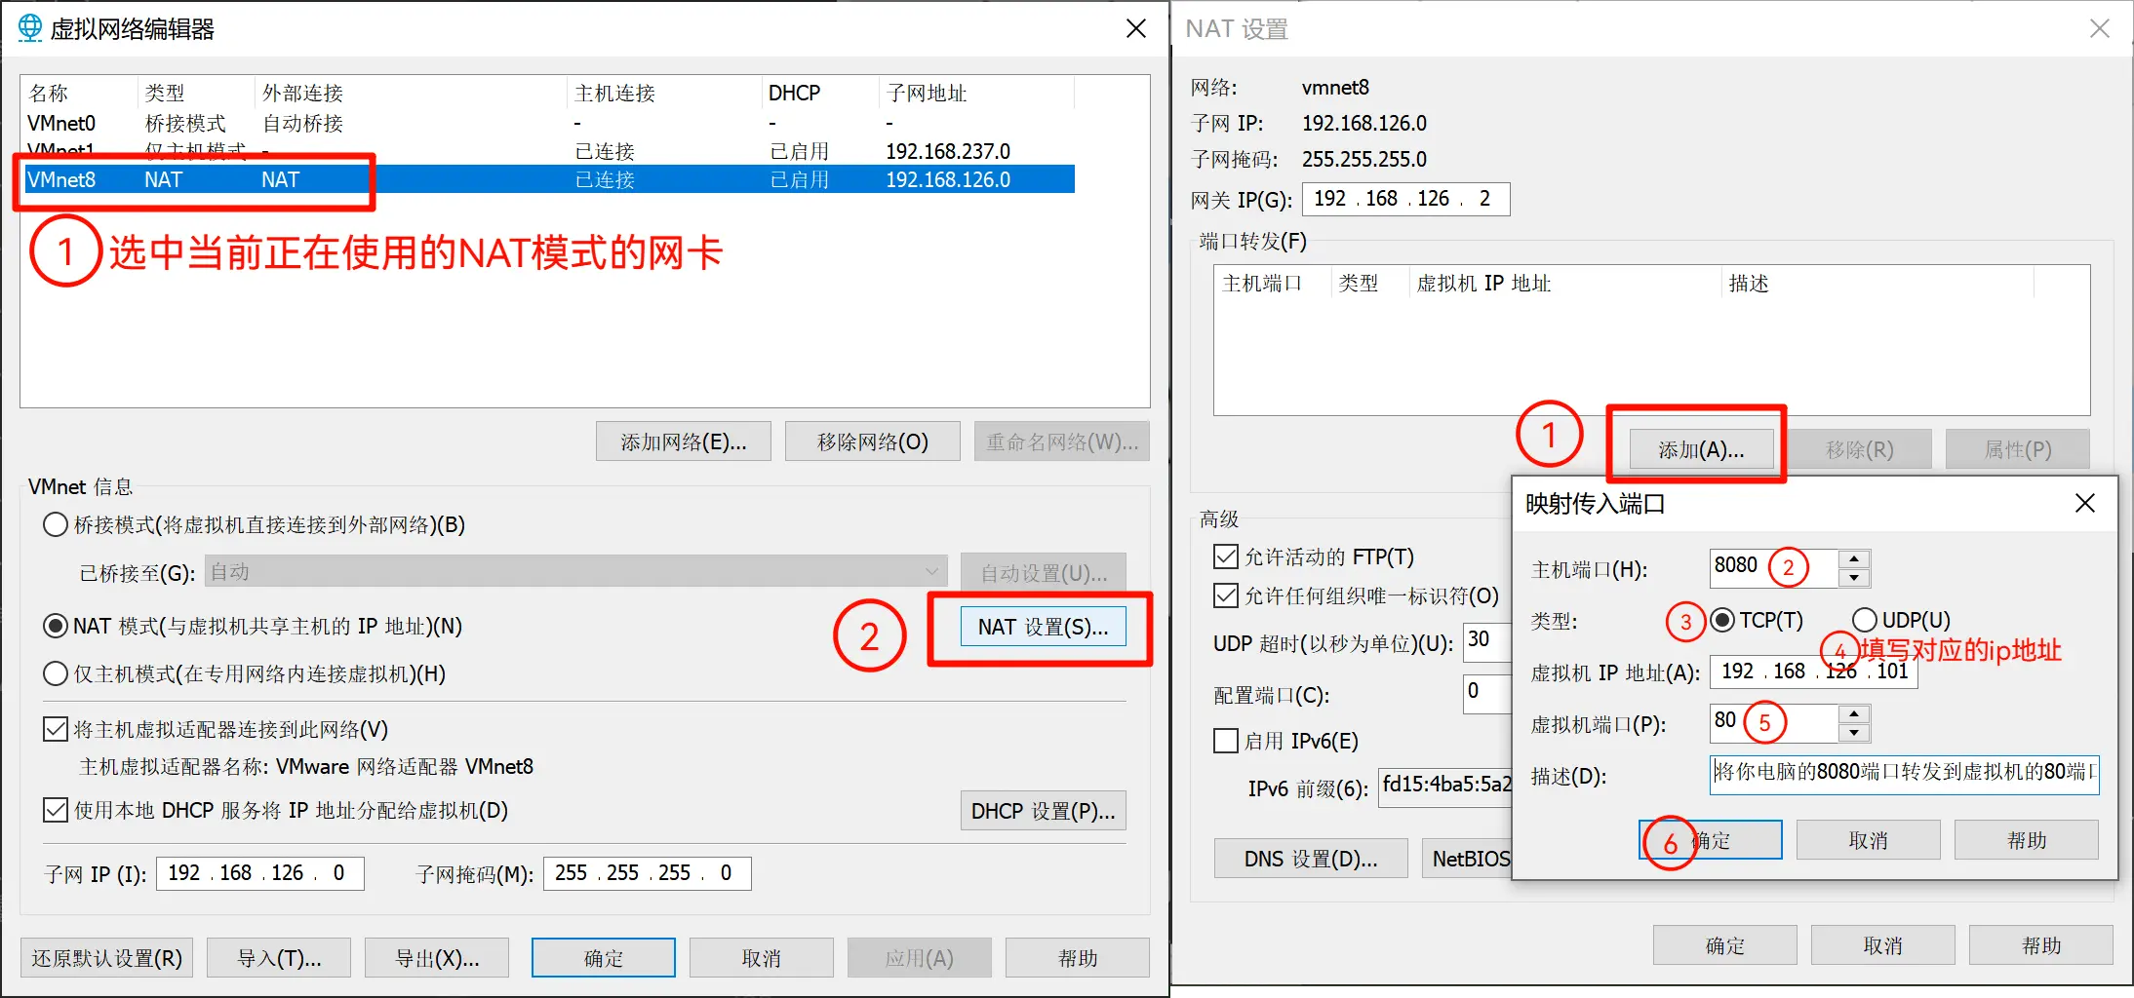Image resolution: width=2134 pixels, height=998 pixels.
Task: Click 取消 in Virtual Network Editor
Action: (x=762, y=958)
